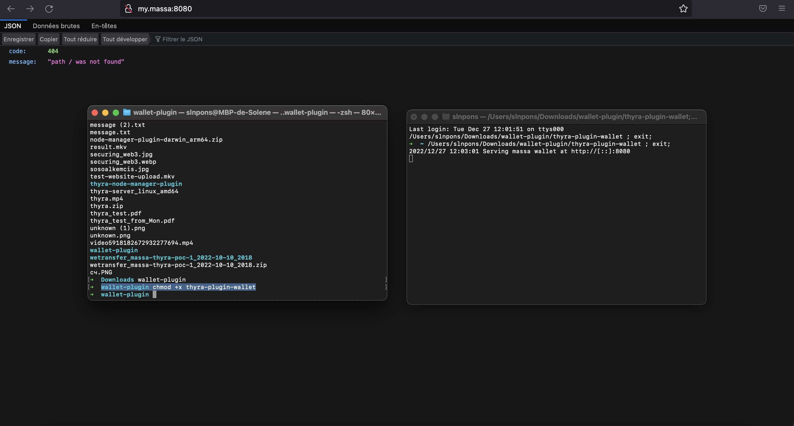Bookmark this page with the star icon
Viewport: 794px width, 426px height.
(683, 9)
